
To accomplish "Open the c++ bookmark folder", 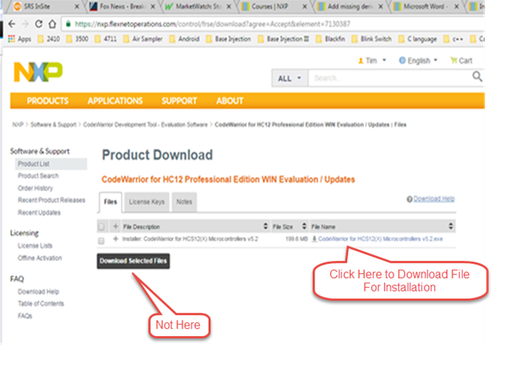I will [454, 39].
